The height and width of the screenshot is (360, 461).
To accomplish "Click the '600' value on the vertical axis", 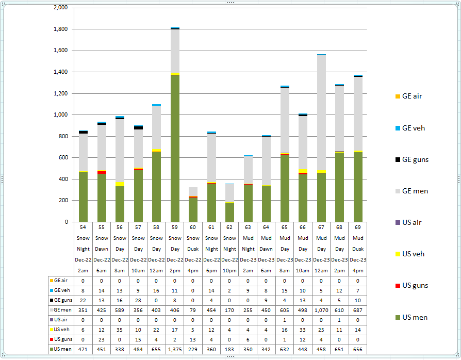I will pos(62,157).
